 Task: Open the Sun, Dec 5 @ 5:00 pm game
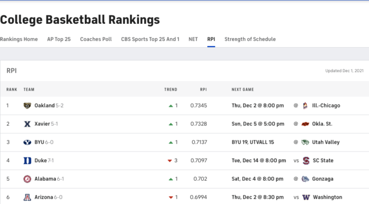(258, 124)
